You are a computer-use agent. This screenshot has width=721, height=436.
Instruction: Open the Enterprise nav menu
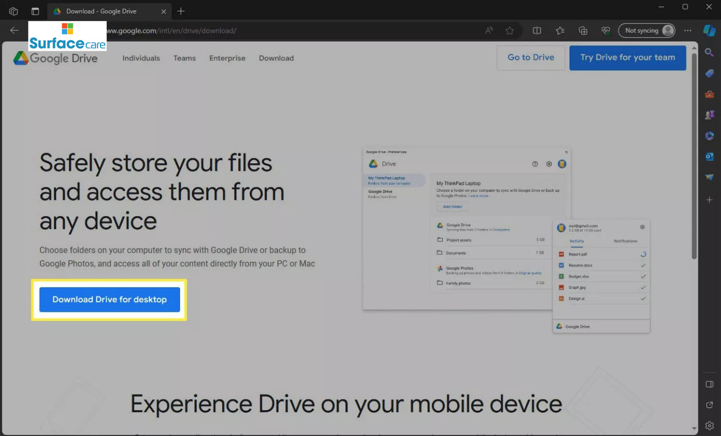227,58
